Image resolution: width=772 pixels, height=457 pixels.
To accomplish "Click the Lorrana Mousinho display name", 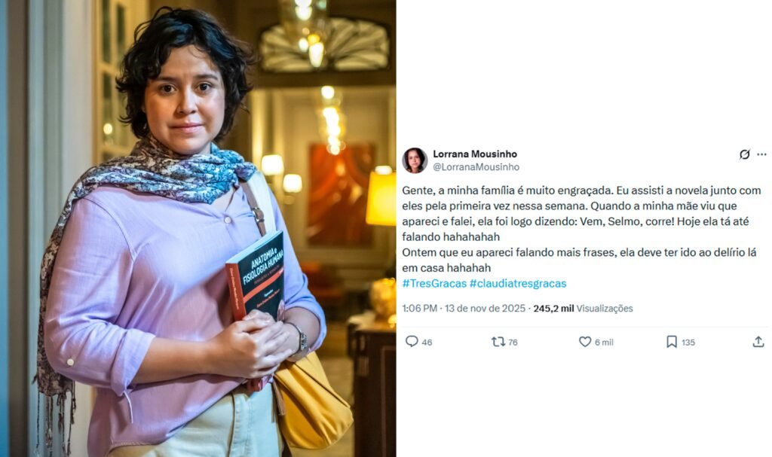I will pos(475,154).
